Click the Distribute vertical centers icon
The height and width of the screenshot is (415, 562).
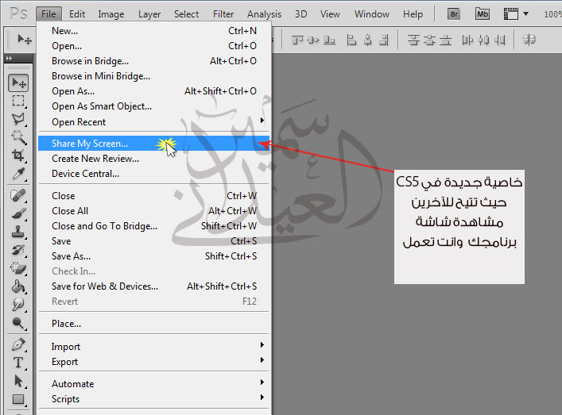[x=429, y=40]
